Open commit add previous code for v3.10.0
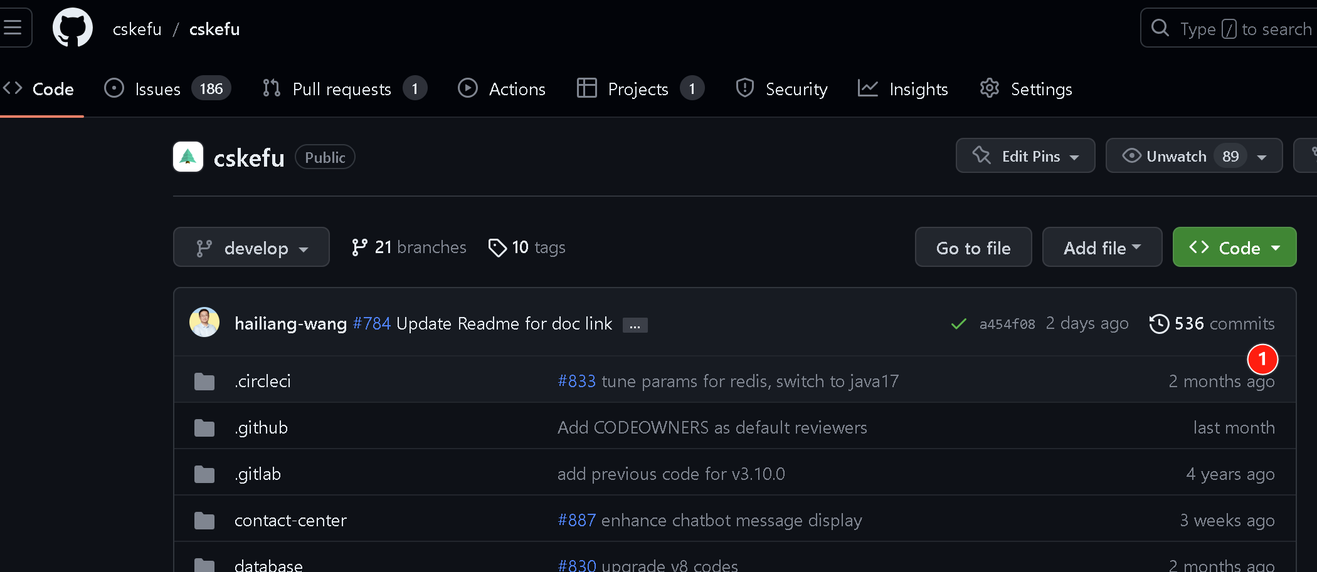Screen dimensions: 1317x572 point(671,474)
